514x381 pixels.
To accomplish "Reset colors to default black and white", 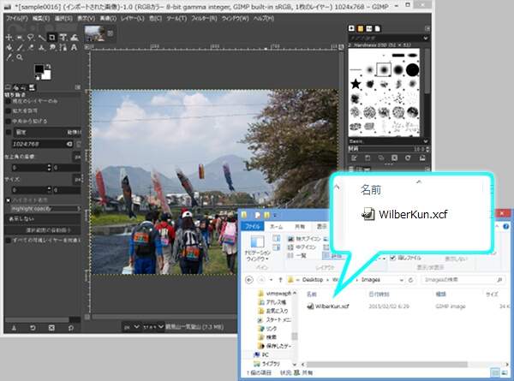I will [x=37, y=78].
